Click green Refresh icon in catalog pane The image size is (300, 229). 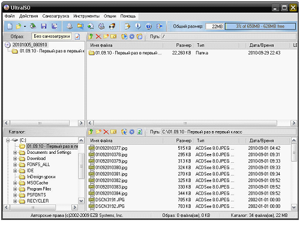(140, 132)
